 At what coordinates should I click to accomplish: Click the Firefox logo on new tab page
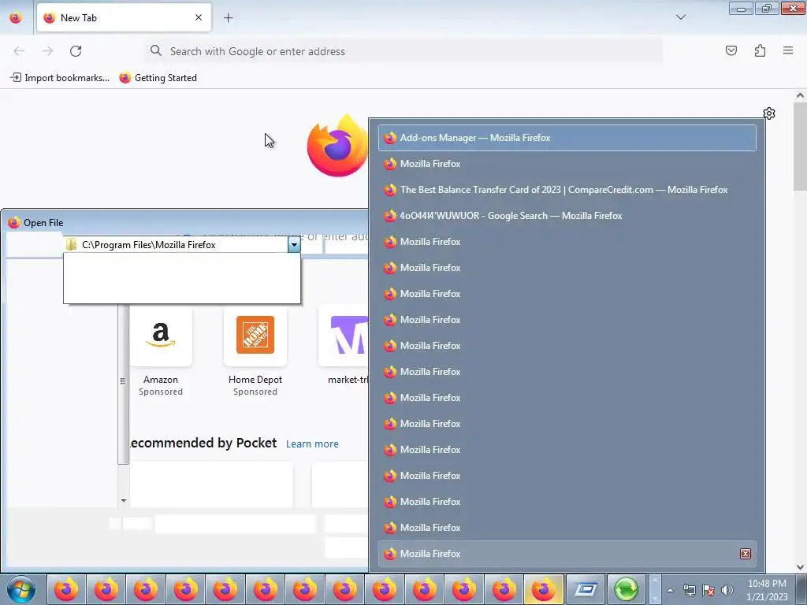(337, 147)
